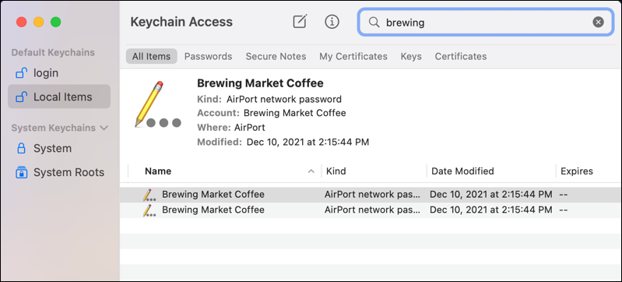Click the Where value AirPort
Image resolution: width=622 pixels, height=282 pixels.
point(250,128)
